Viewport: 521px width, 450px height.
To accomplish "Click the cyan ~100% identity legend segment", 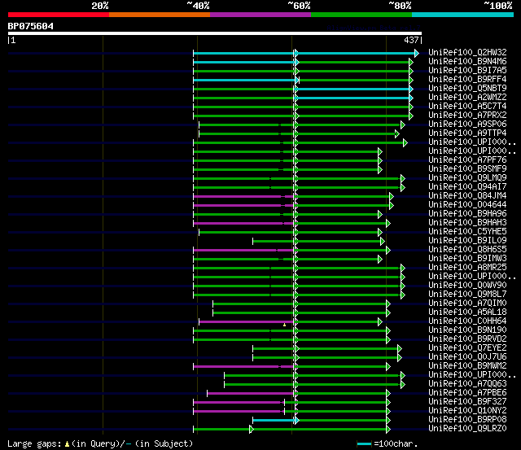I will 463,15.
